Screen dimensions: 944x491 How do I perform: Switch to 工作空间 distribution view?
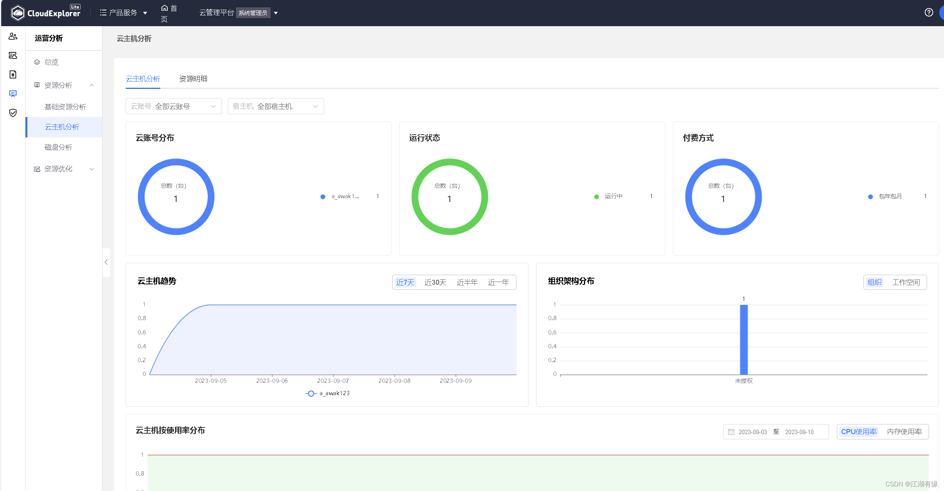tap(906, 282)
